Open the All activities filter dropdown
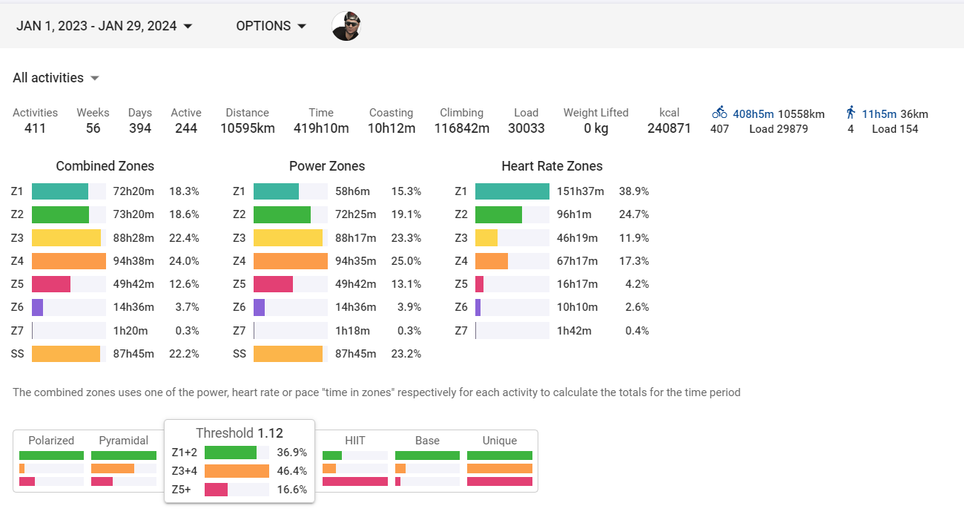Screen dimensions: 964x523 click(x=56, y=78)
